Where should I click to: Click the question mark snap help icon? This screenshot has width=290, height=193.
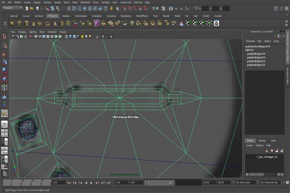(105, 8)
